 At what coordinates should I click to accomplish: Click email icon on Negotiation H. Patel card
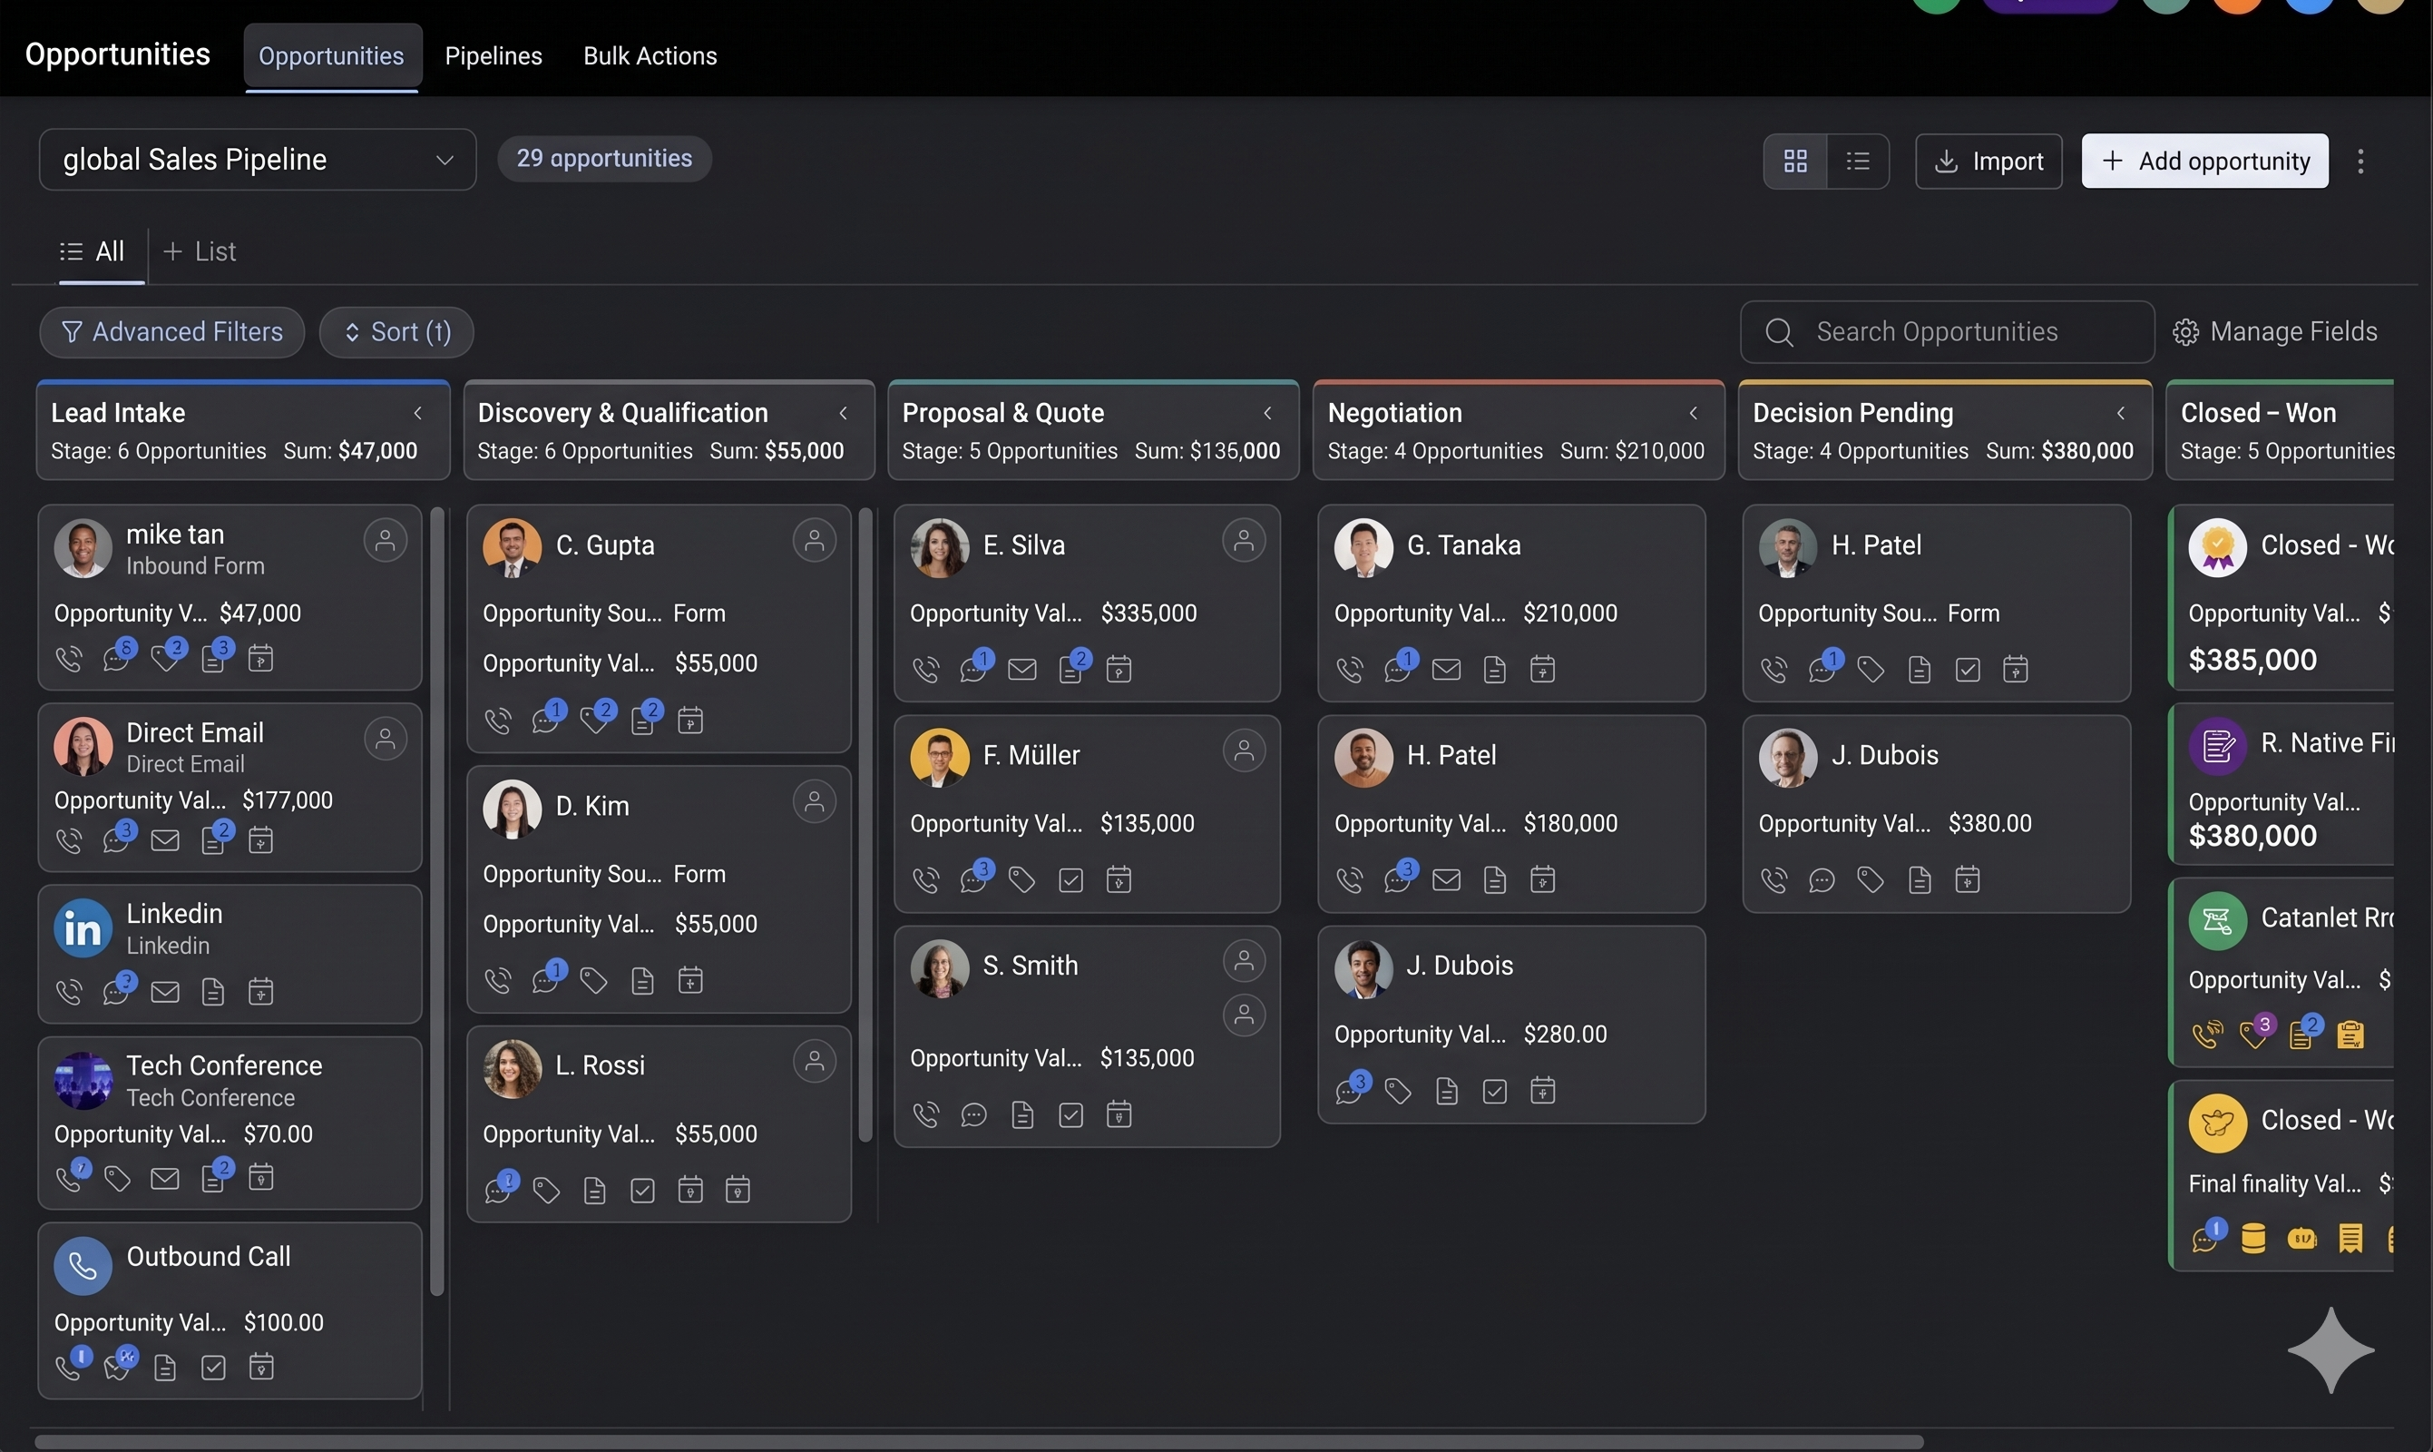(1446, 879)
